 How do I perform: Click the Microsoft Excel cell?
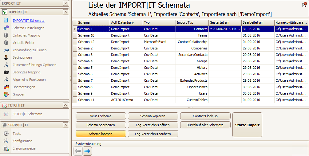(x=159, y=42)
